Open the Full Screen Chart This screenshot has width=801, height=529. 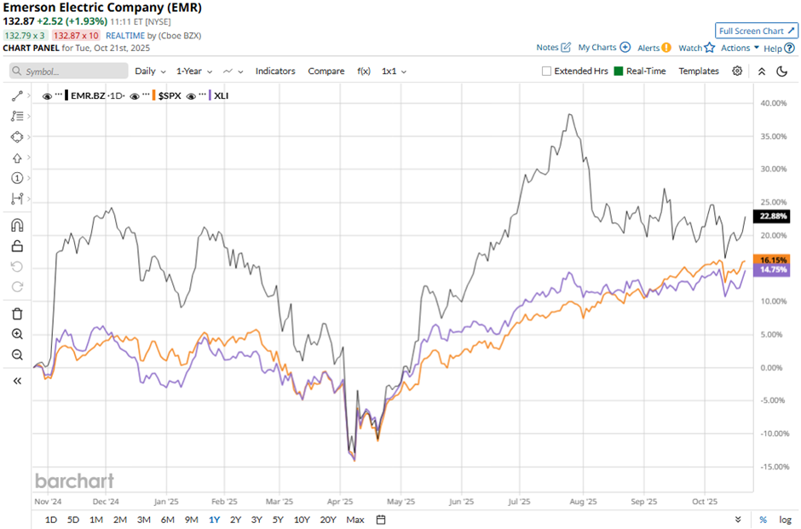click(x=756, y=31)
